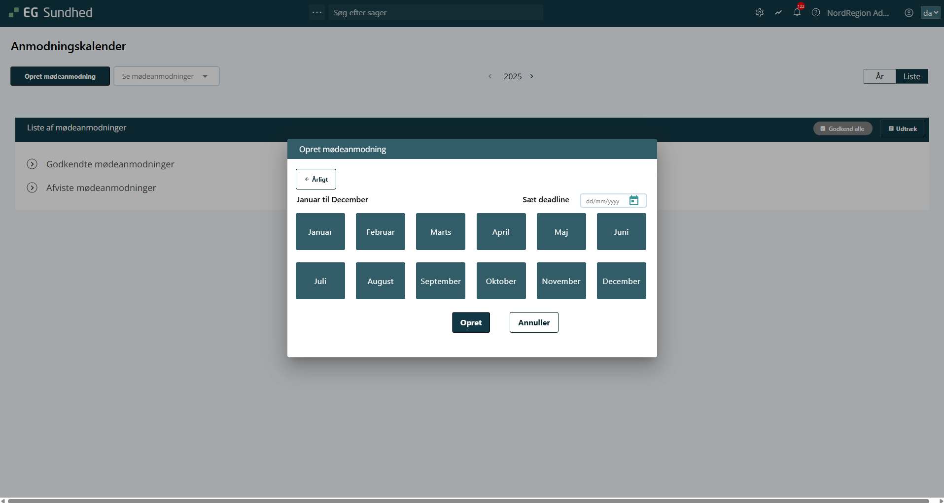Go to the previous year arrow
This screenshot has height=503, width=944.
[x=490, y=76]
